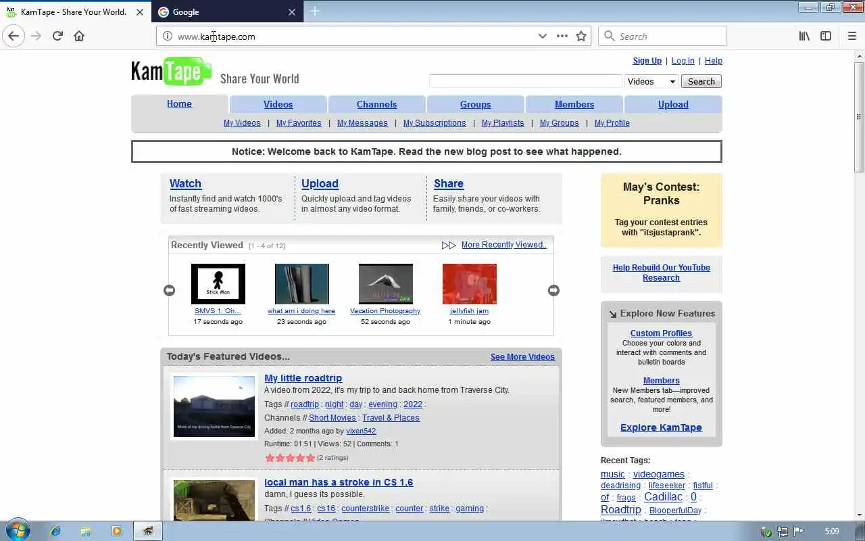Open the Stick Man SMVS 1 thumbnail
Viewport: 865px width, 541px height.
coord(218,284)
